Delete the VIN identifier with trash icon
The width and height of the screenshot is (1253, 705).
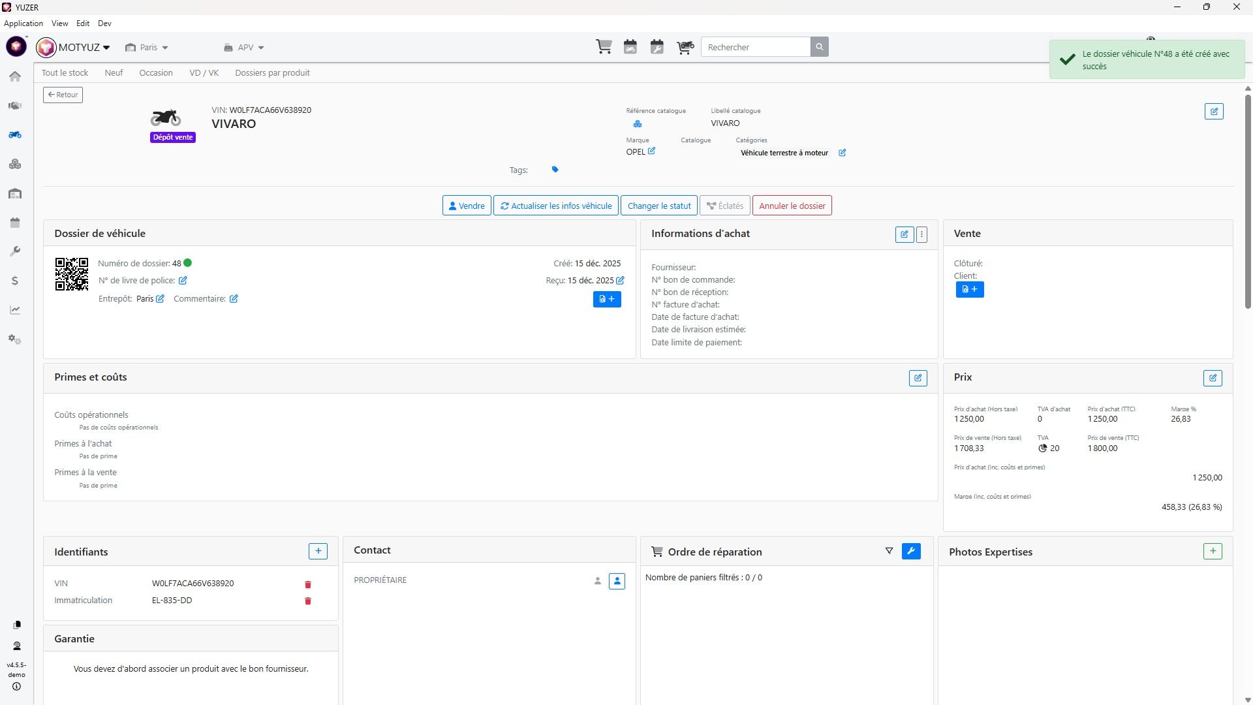pos(308,584)
